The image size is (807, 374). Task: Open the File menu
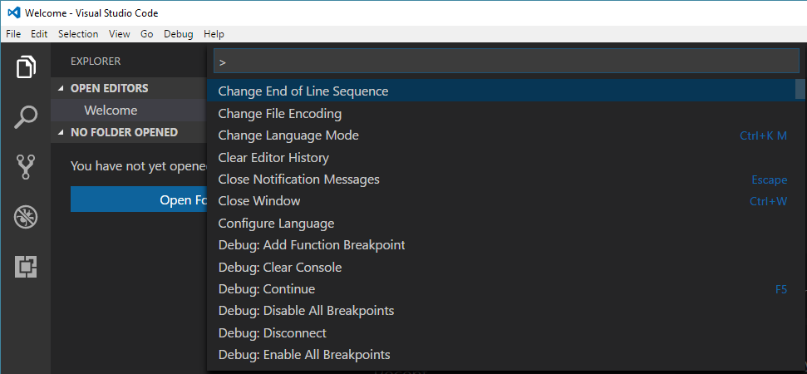click(x=13, y=34)
